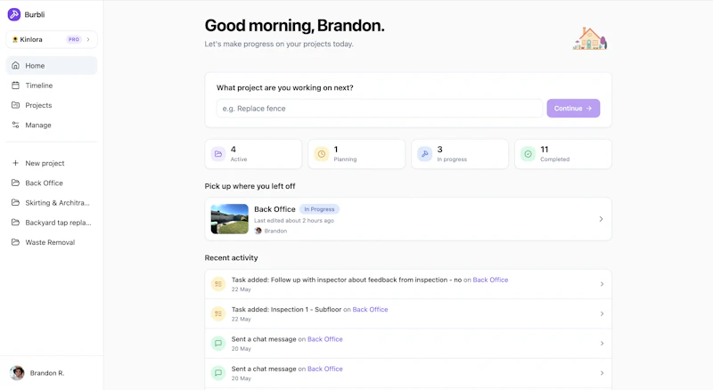The image size is (713, 390).
Task: Click the Skirting & Architra folder icon
Action: (x=15, y=202)
